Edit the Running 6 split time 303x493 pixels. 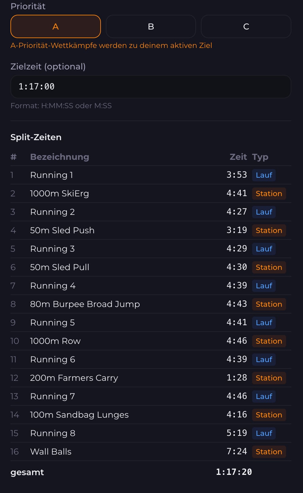pos(236,359)
